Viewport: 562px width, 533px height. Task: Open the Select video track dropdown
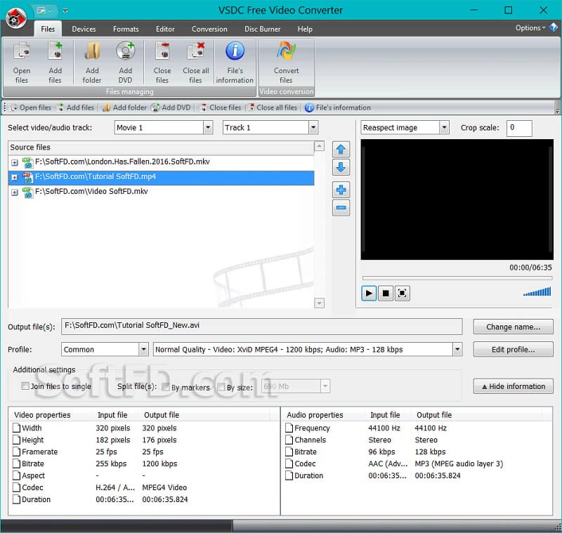point(207,128)
